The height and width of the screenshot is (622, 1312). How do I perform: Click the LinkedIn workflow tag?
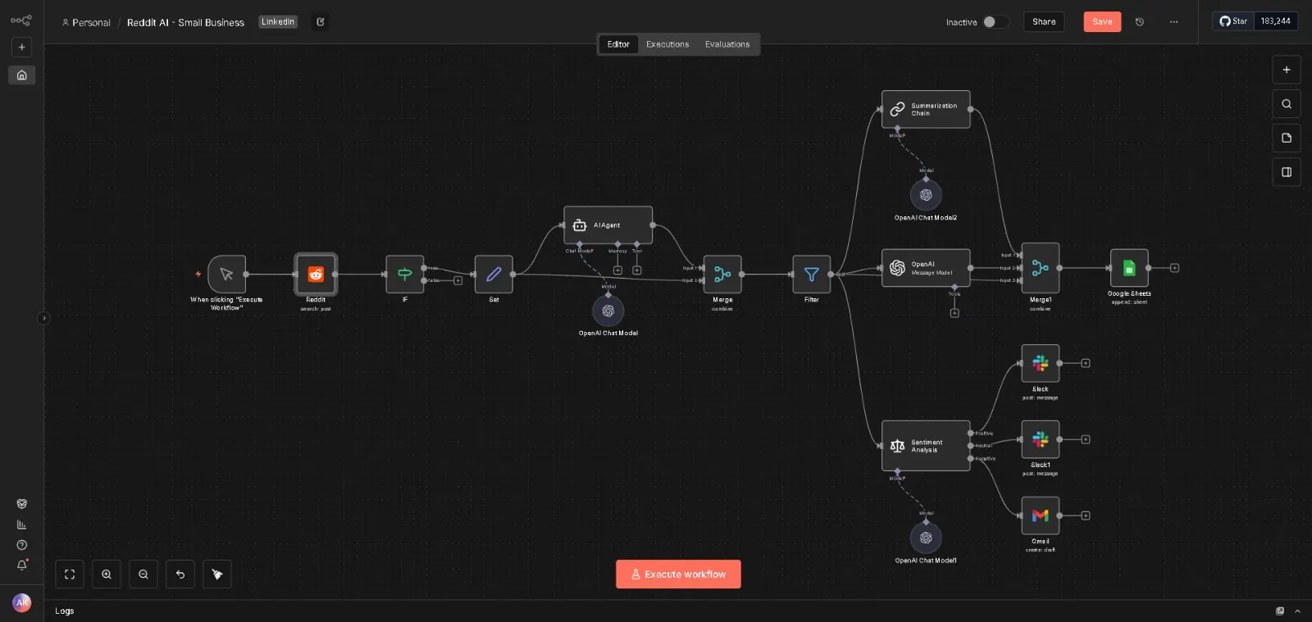click(278, 22)
